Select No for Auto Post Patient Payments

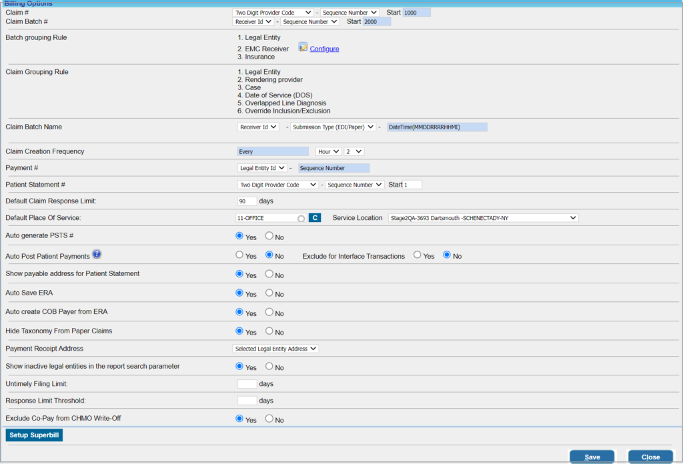coord(269,255)
